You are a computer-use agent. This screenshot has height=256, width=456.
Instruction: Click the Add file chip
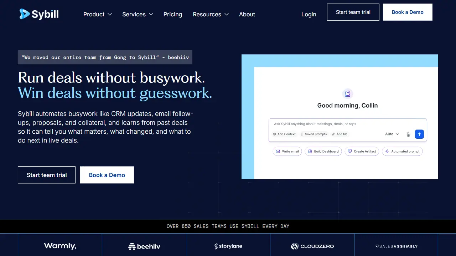(340, 134)
